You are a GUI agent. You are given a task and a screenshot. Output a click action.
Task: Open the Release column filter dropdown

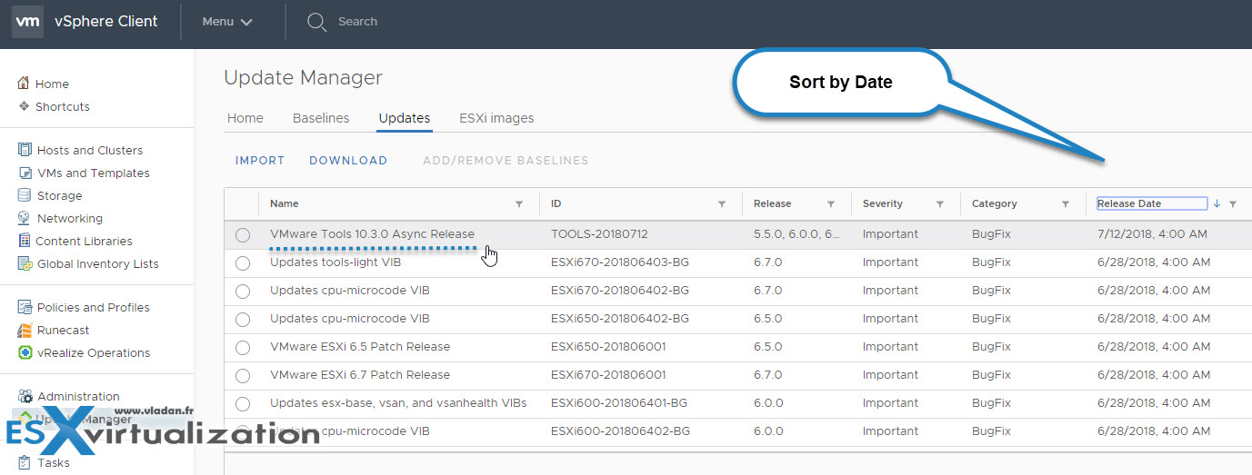pos(831,204)
